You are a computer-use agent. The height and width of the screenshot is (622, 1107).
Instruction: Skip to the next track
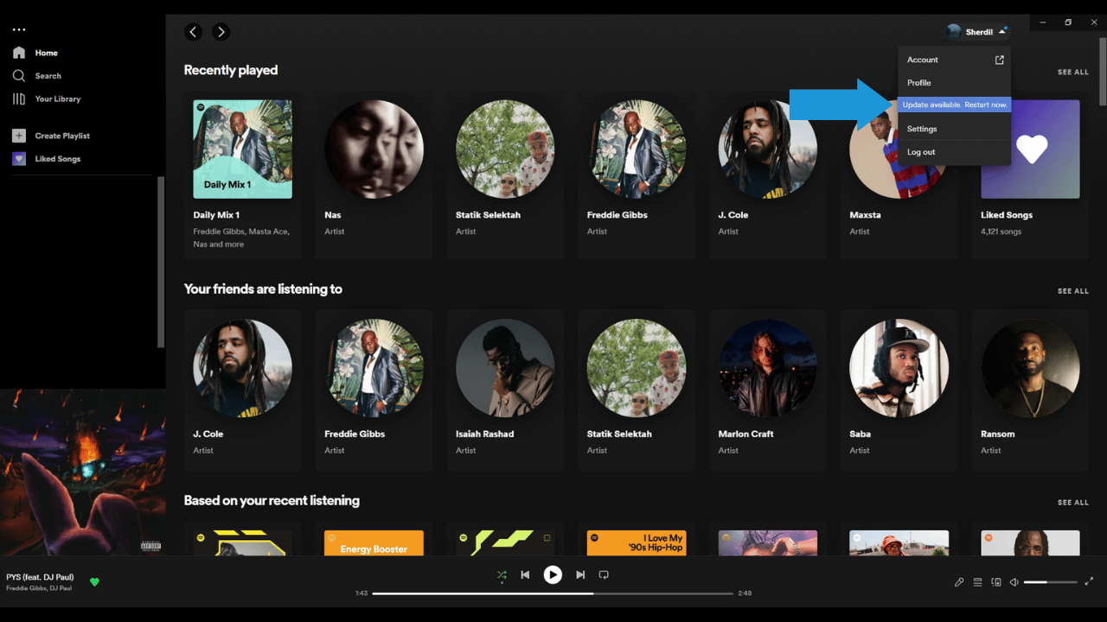(x=580, y=574)
